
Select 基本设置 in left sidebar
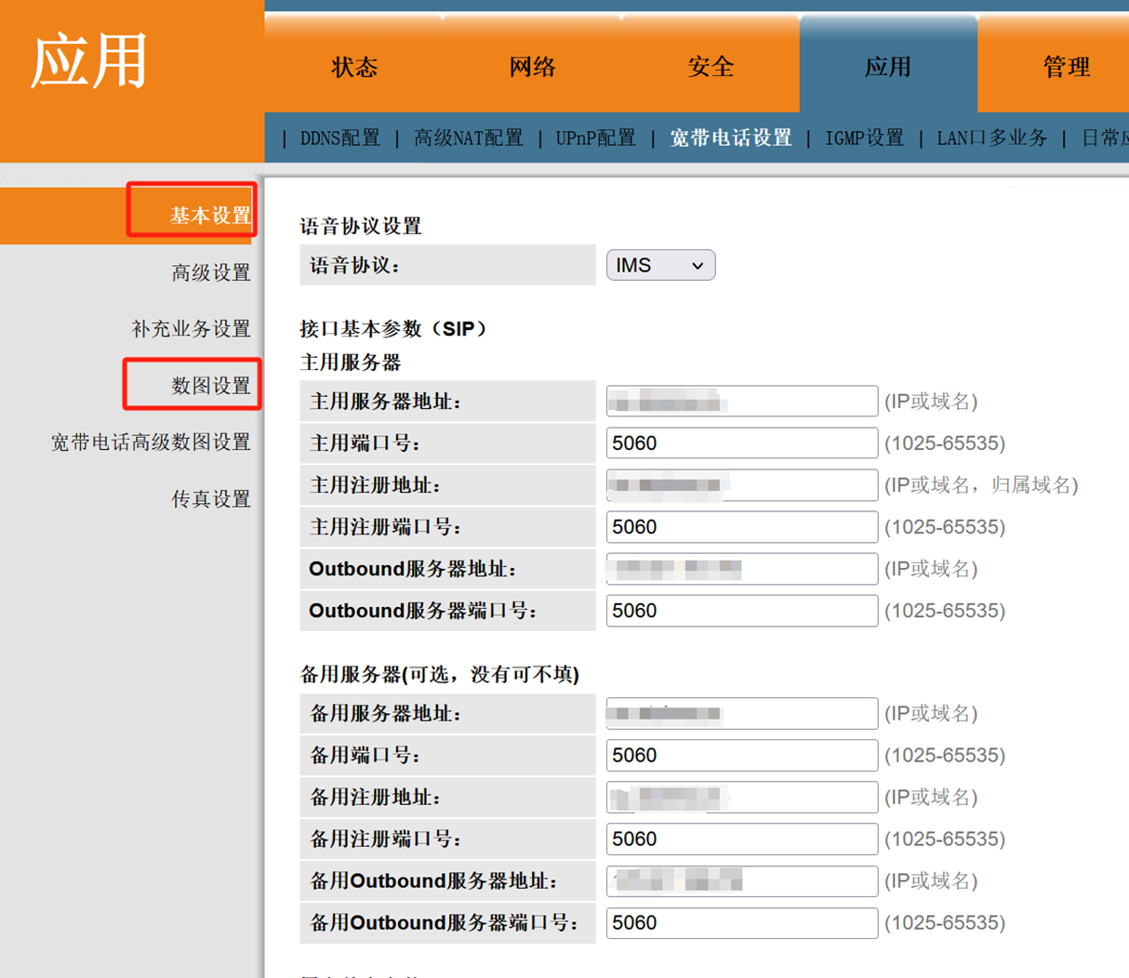(x=210, y=216)
